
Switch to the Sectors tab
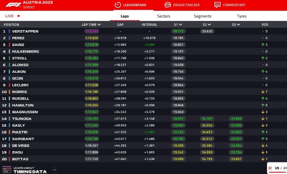(164, 16)
